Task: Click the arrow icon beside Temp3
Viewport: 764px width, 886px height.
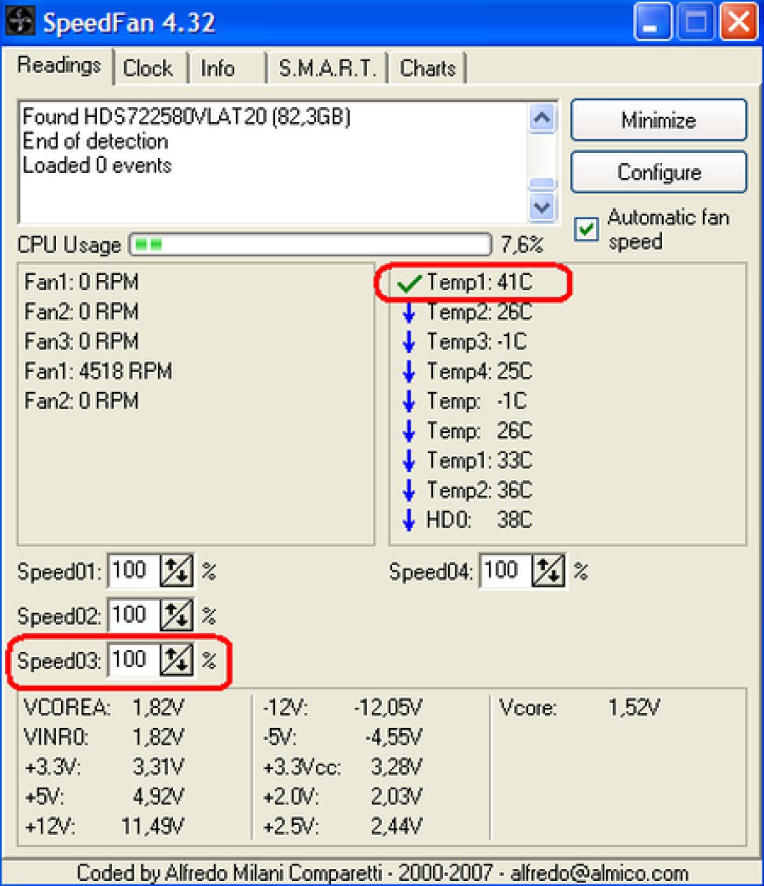Action: pyautogui.click(x=408, y=342)
